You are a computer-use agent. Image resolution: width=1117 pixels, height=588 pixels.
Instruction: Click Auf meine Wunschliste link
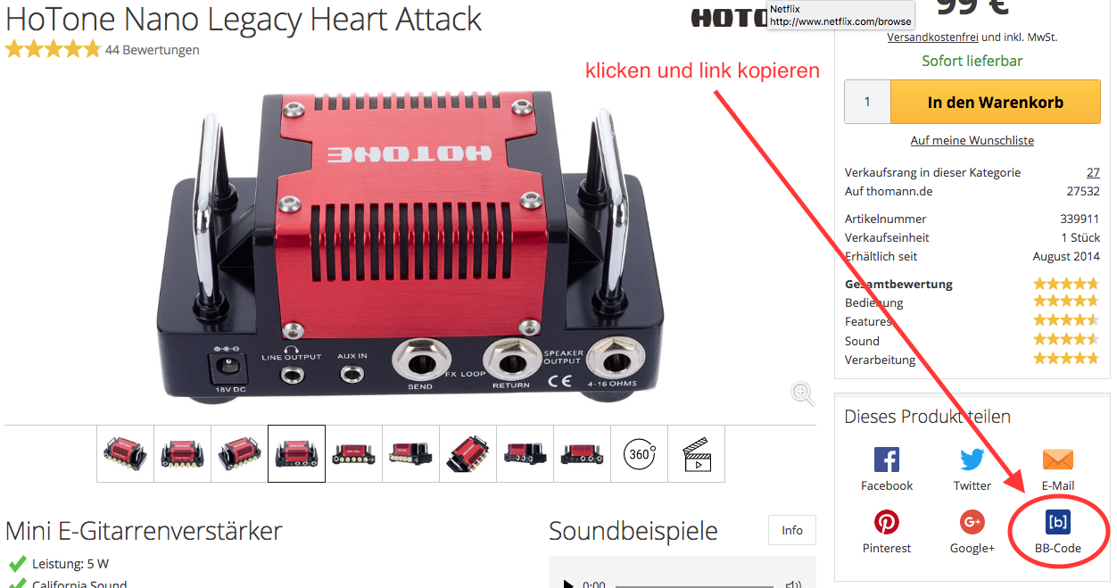tap(972, 141)
